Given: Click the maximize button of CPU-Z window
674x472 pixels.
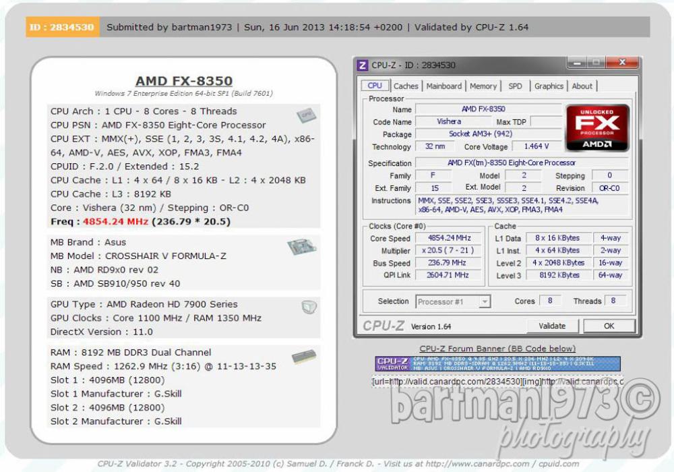Looking at the screenshot, I should point(596,63).
